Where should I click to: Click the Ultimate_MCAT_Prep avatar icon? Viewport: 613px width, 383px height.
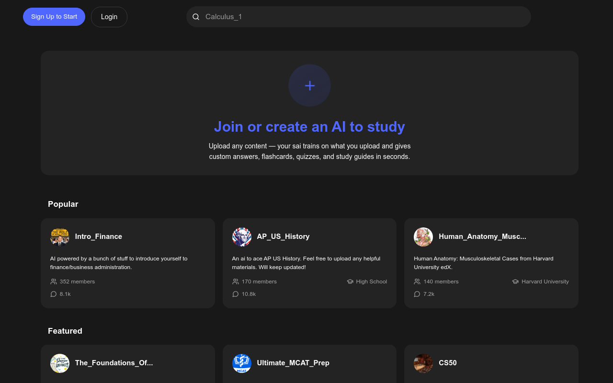point(242,363)
